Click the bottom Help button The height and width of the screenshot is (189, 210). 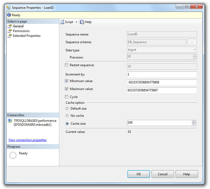coord(187,174)
